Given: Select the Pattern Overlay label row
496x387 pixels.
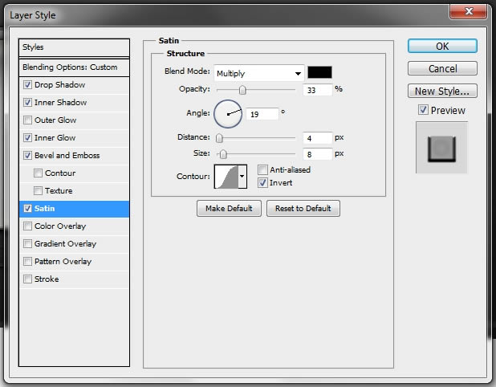Looking at the screenshot, I should point(63,262).
